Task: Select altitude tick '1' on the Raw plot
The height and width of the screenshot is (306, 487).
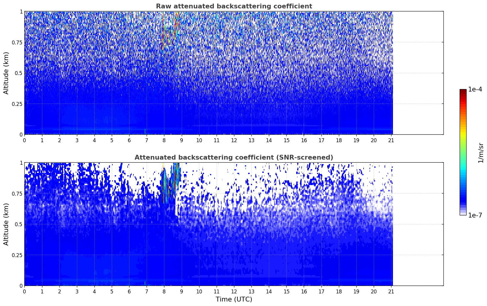Action: [x=21, y=11]
